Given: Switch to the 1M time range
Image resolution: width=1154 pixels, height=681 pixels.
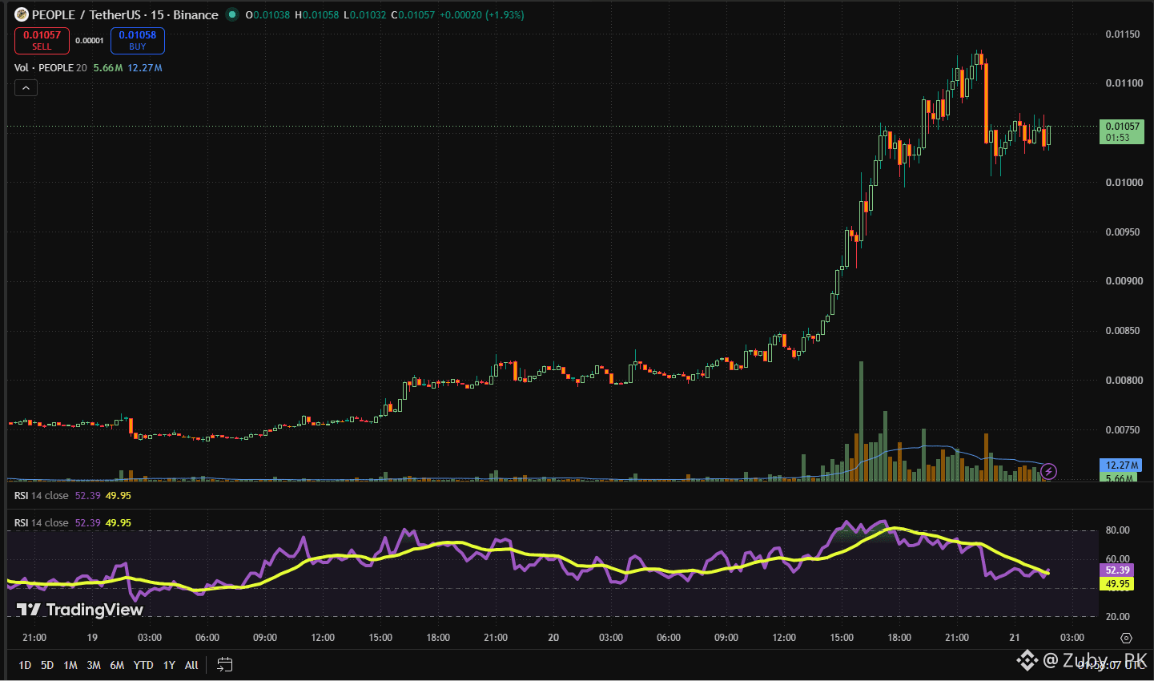Looking at the screenshot, I should point(70,665).
